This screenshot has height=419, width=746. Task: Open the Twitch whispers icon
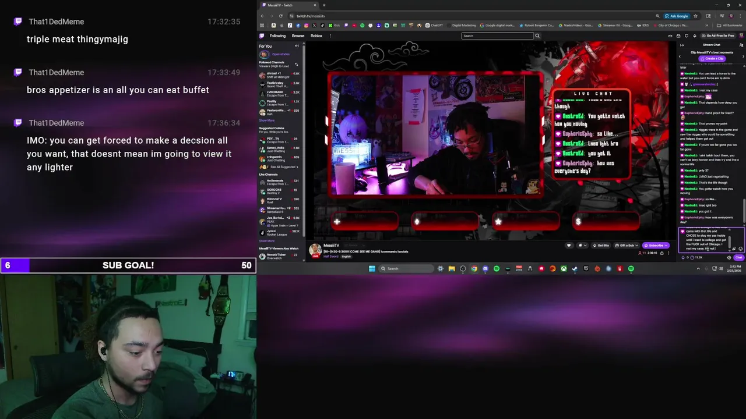pyautogui.click(x=687, y=35)
